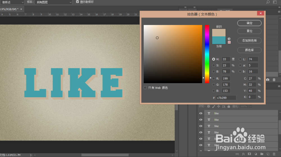The height and width of the screenshot is (157, 281).
Task: Toggle lock image pixels brush icon
Action: [214, 106]
